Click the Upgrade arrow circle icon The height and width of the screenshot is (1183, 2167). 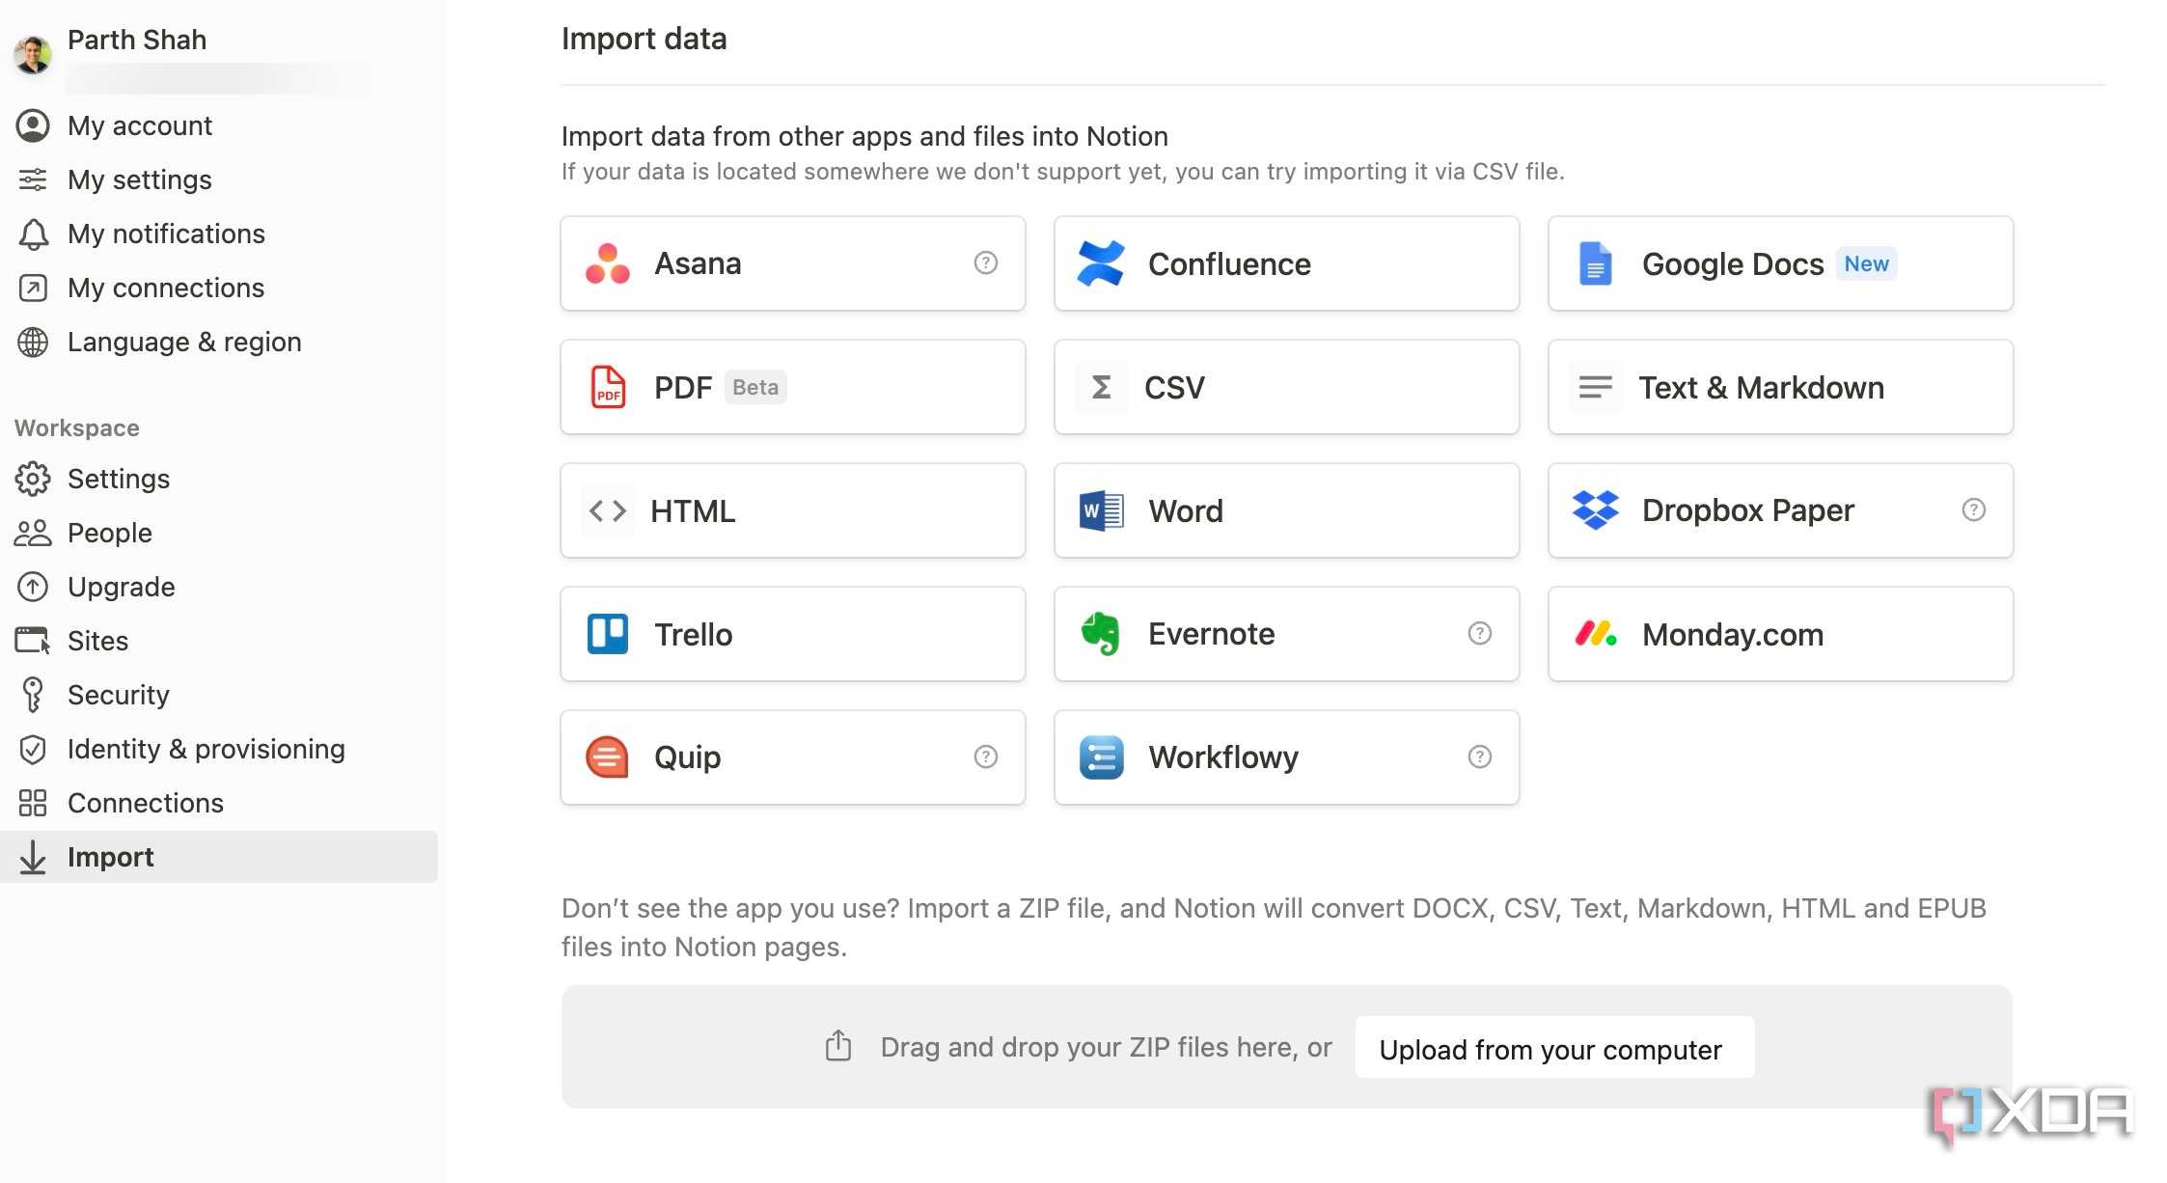click(x=33, y=587)
